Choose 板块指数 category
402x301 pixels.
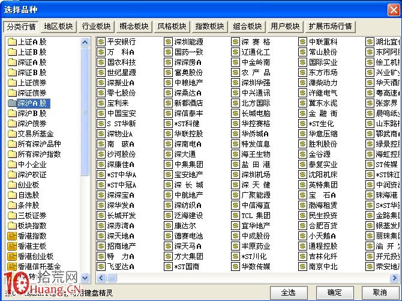coord(32,226)
